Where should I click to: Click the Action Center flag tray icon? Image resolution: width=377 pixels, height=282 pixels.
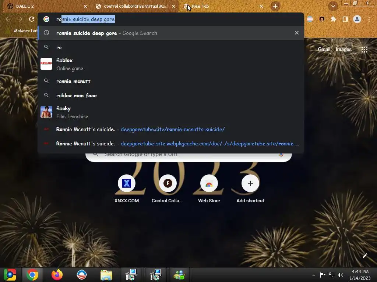point(323,275)
